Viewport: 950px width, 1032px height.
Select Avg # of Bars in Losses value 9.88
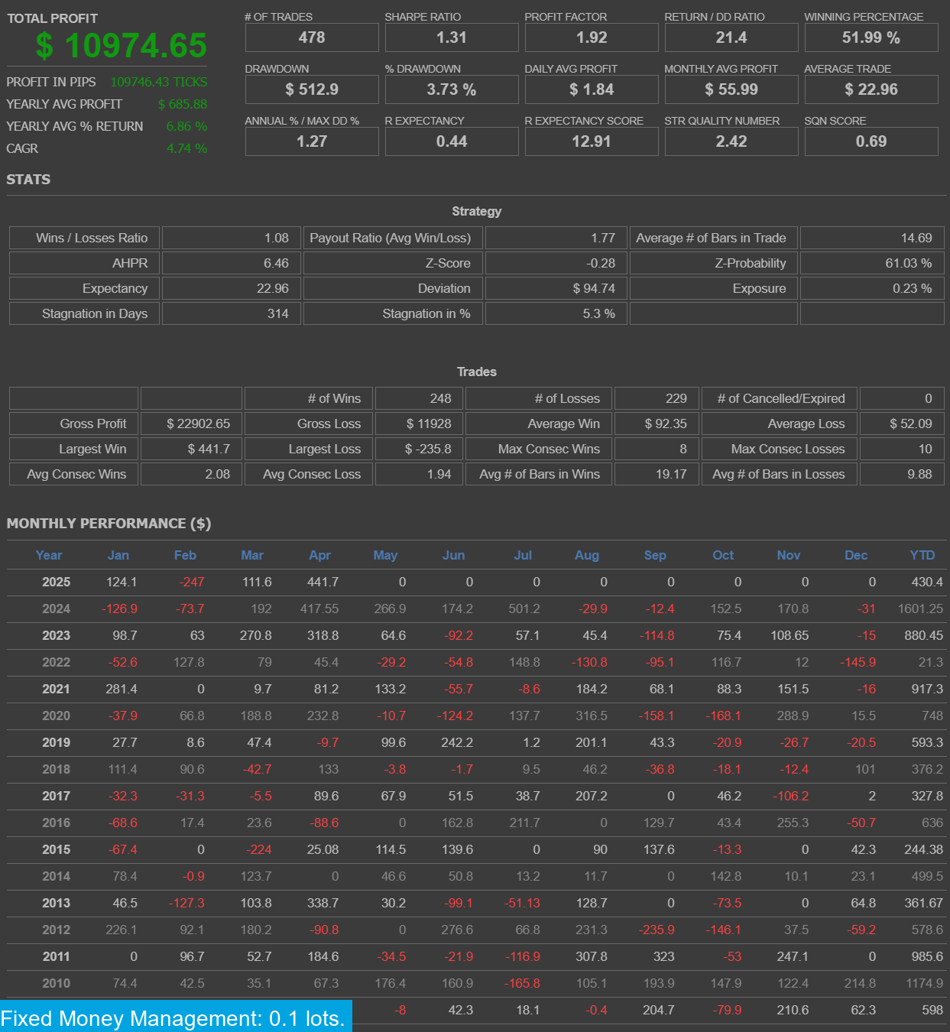click(x=902, y=474)
